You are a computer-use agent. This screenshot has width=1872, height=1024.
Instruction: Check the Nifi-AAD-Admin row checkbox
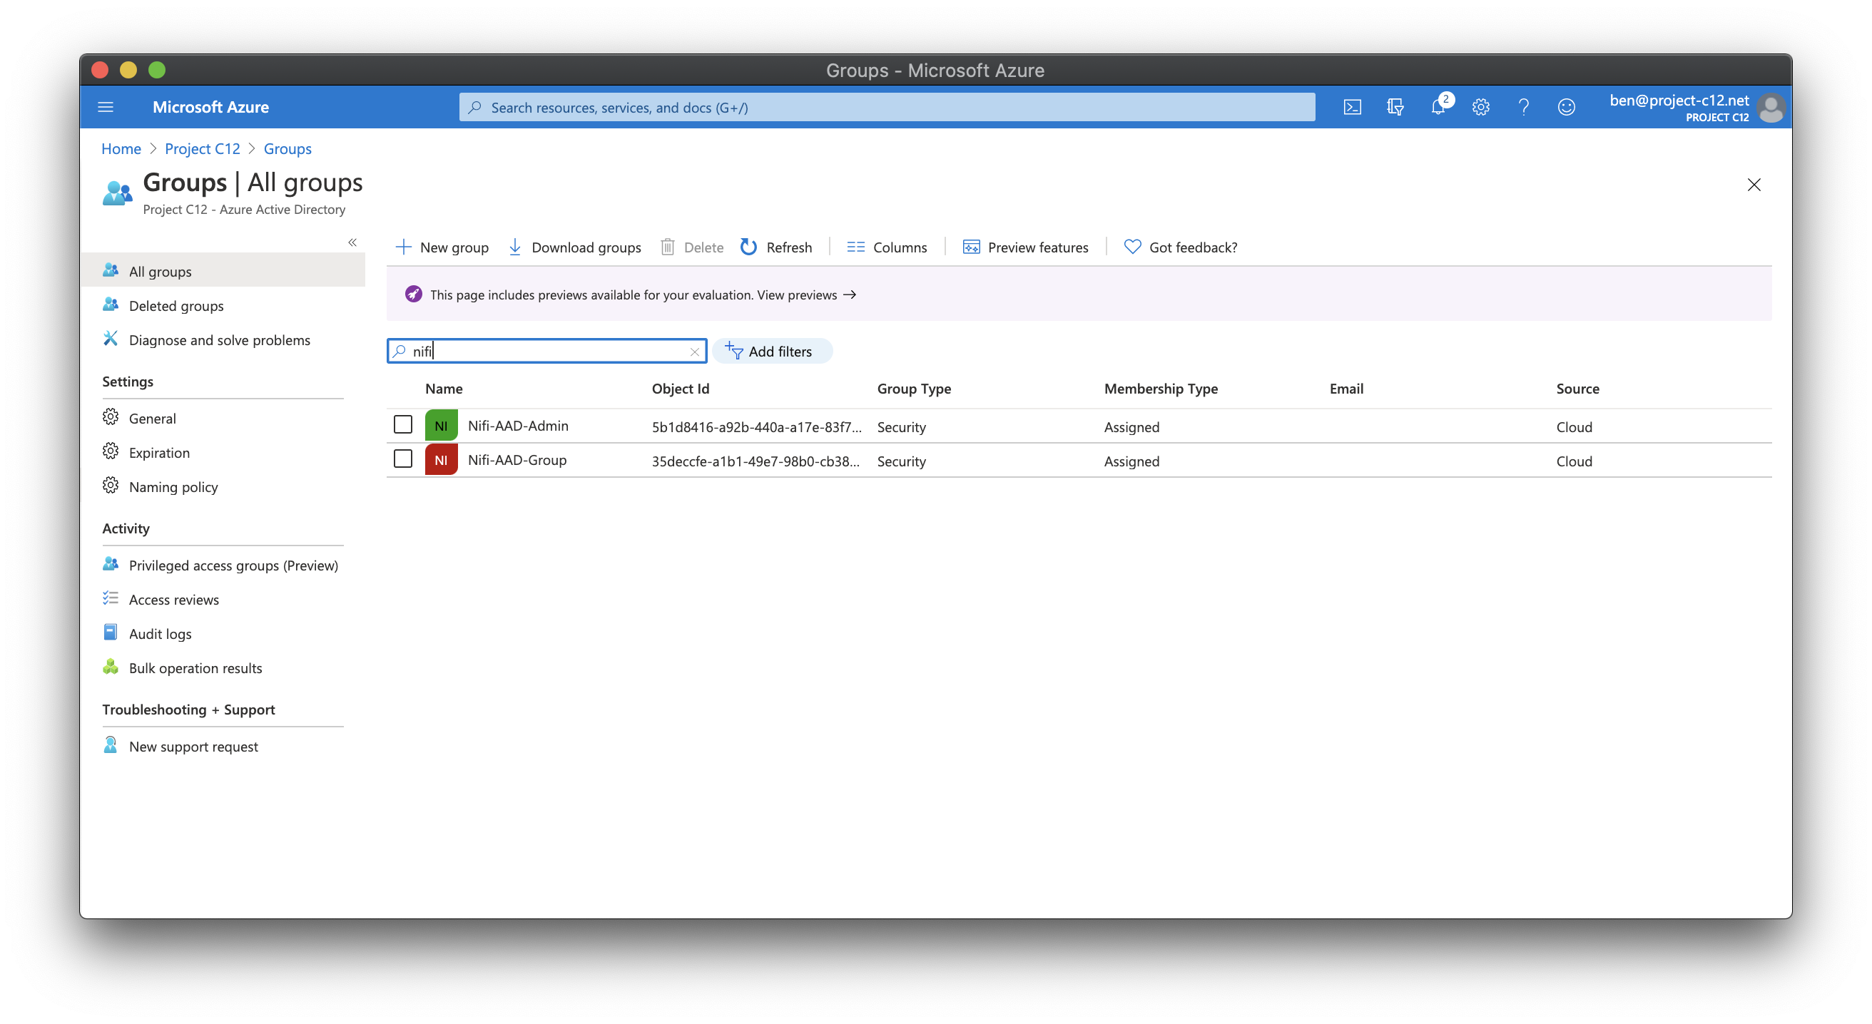(402, 425)
